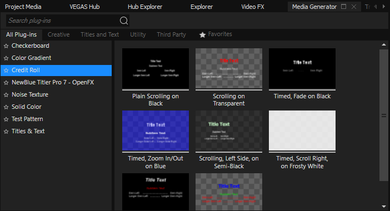
Task: Filter plug-ins by Creative
Action: click(59, 34)
